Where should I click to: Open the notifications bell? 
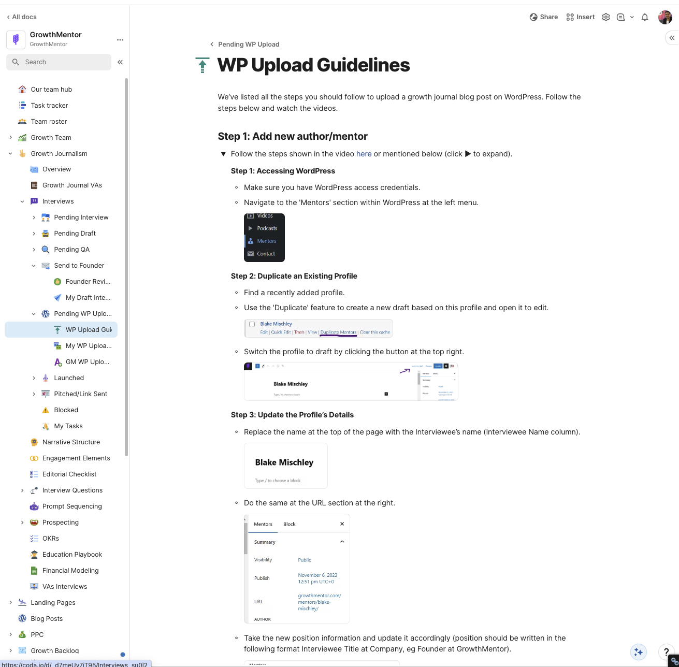pyautogui.click(x=645, y=17)
